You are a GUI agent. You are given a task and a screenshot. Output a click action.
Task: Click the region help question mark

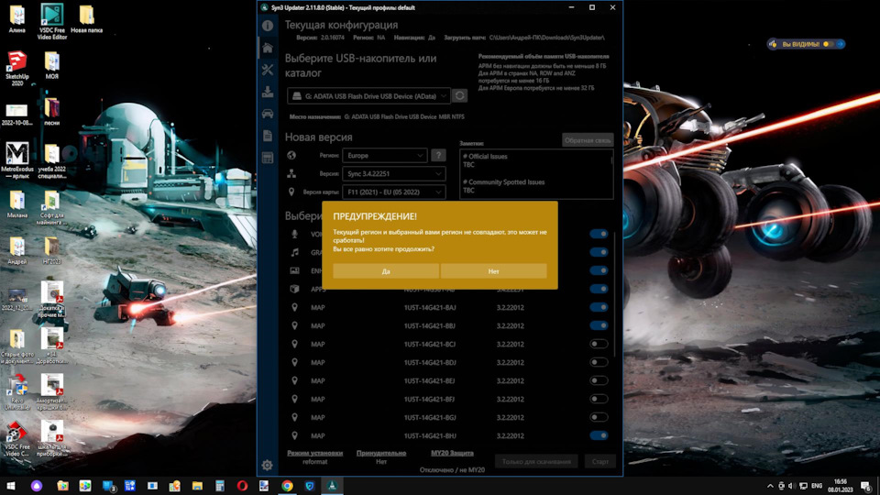tap(438, 156)
